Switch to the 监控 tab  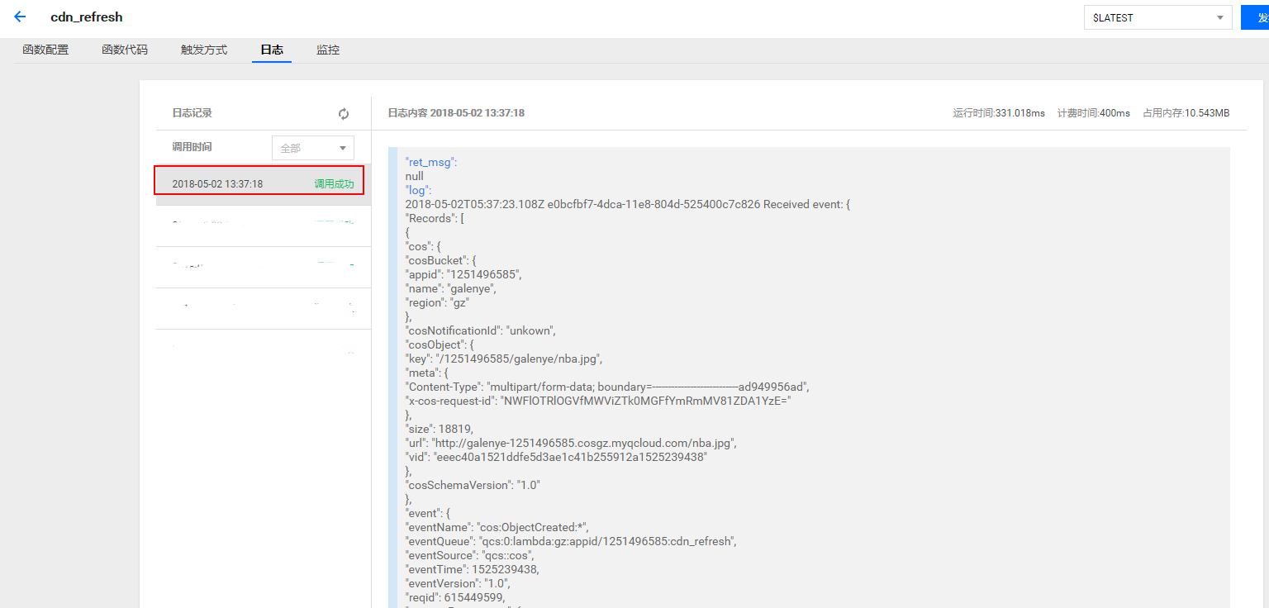click(x=328, y=50)
